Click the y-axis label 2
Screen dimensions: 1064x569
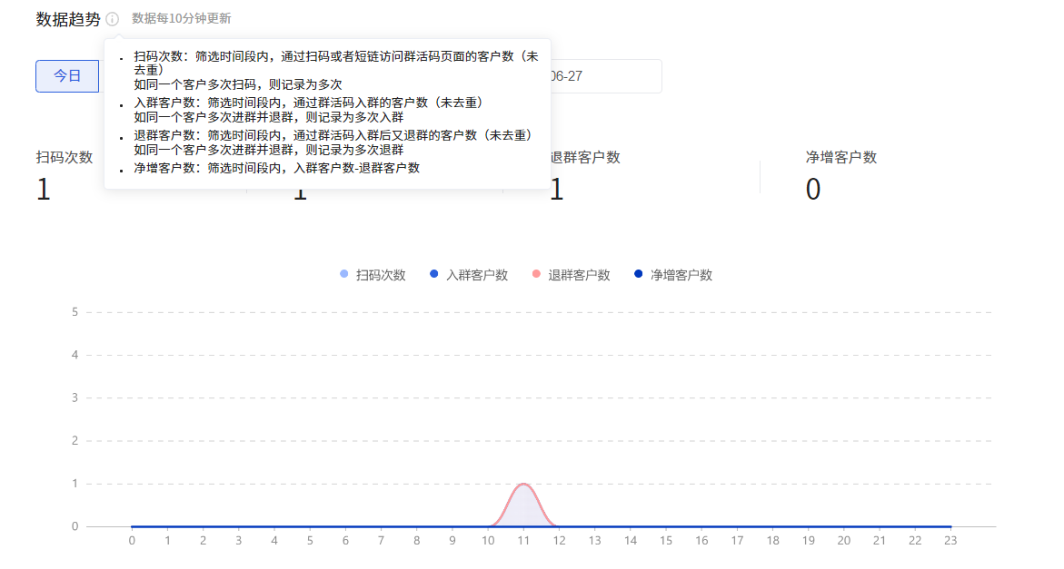tap(75, 441)
